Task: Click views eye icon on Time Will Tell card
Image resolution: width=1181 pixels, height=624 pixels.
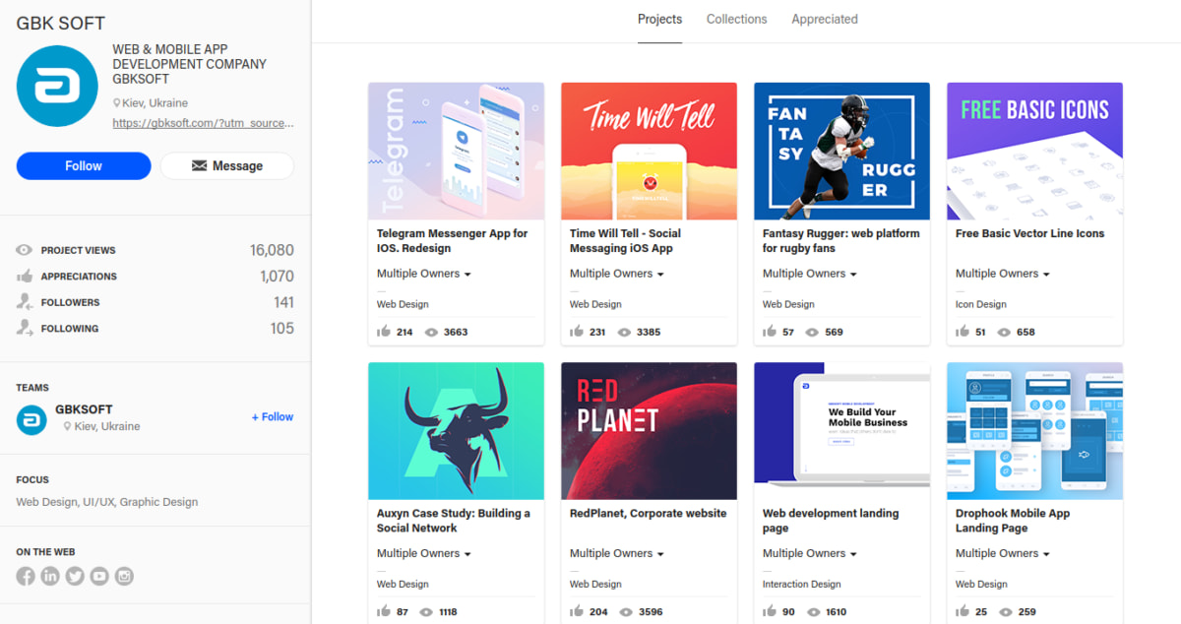Action: (x=624, y=333)
